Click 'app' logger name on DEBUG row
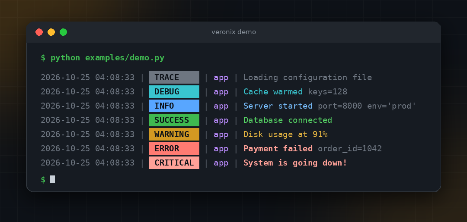 point(221,92)
